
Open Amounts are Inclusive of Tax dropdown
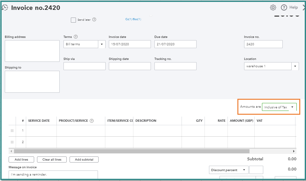292,107
